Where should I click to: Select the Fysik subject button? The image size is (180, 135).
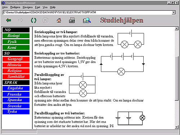click(16, 42)
